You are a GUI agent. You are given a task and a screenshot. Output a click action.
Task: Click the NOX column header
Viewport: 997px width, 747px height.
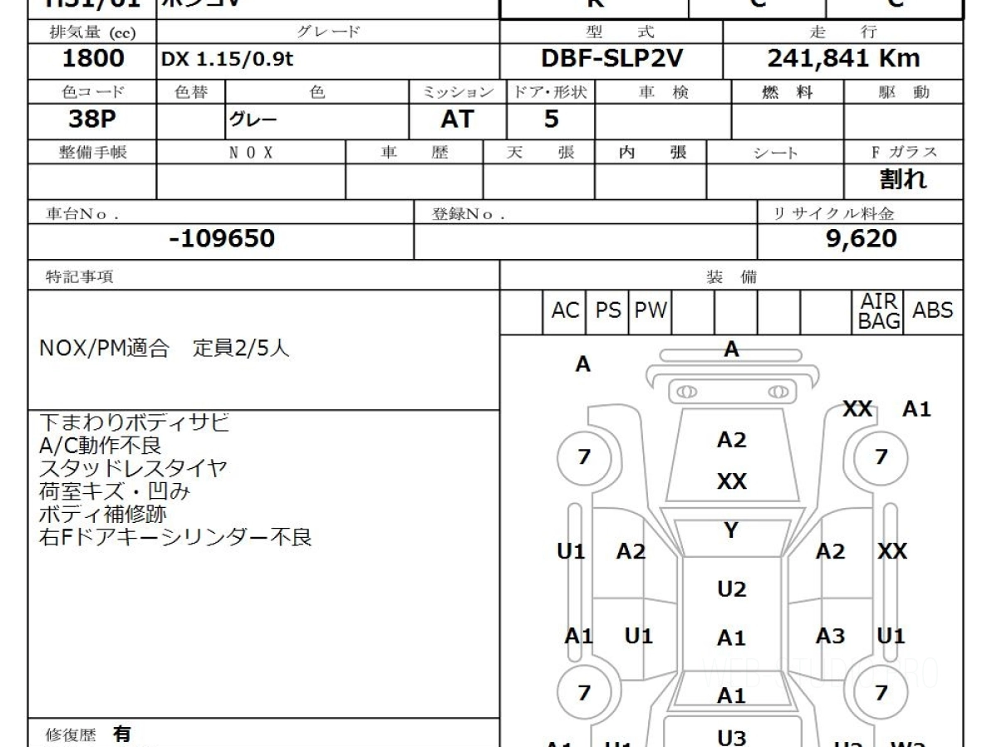(250, 153)
